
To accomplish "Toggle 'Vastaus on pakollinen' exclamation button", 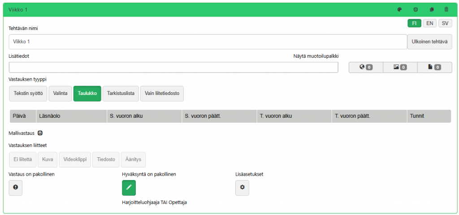I will [x=16, y=188].
